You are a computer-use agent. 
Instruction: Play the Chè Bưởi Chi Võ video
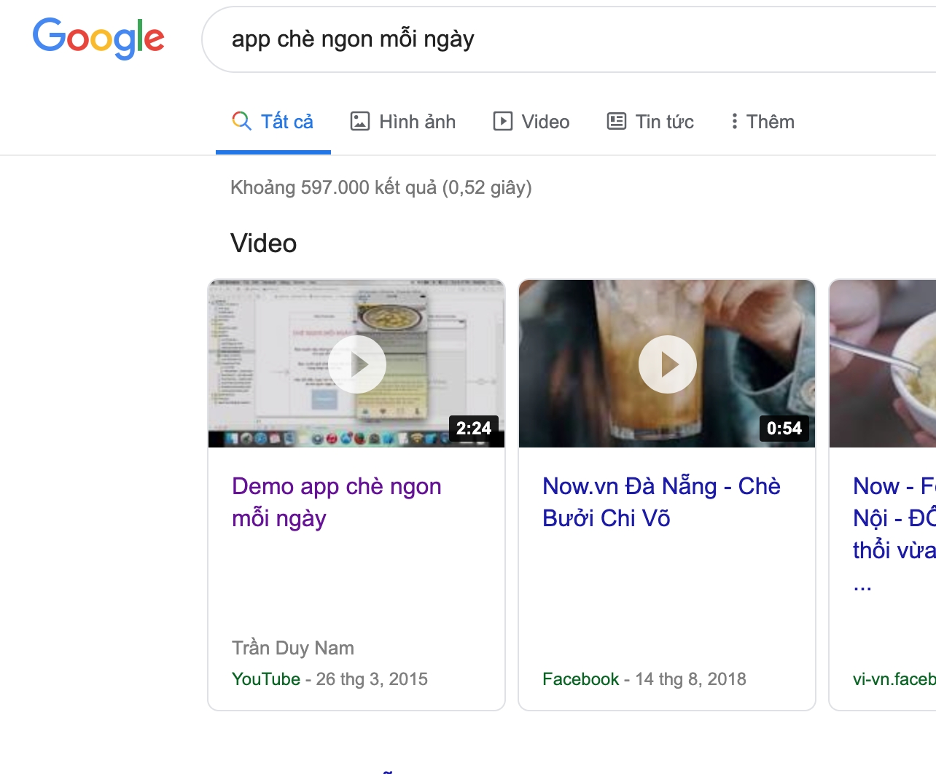(668, 364)
